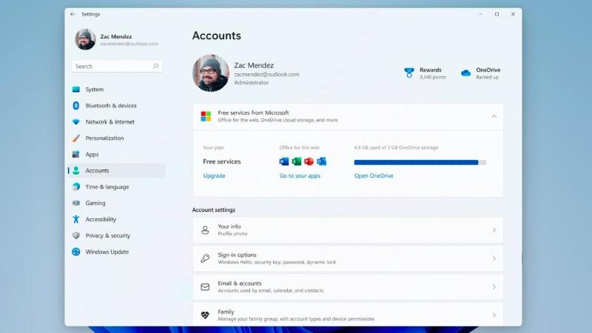Click the Email & accounts envelope icon
592x333 pixels.
(205, 287)
